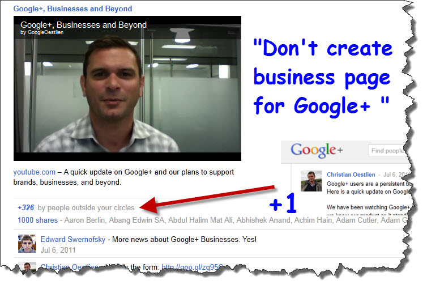Click 'by GoogleOestlien' channel text in video

point(42,32)
